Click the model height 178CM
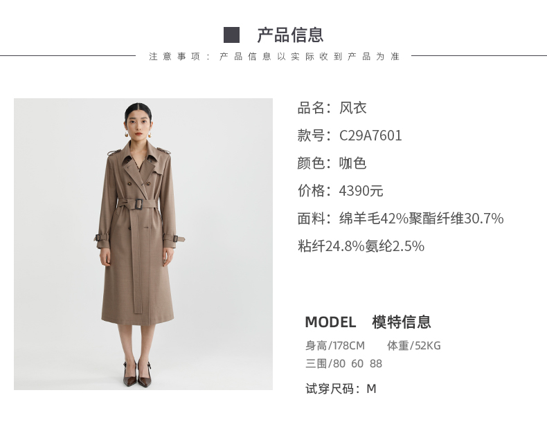Screen dimensions: 547x424 click(x=348, y=346)
